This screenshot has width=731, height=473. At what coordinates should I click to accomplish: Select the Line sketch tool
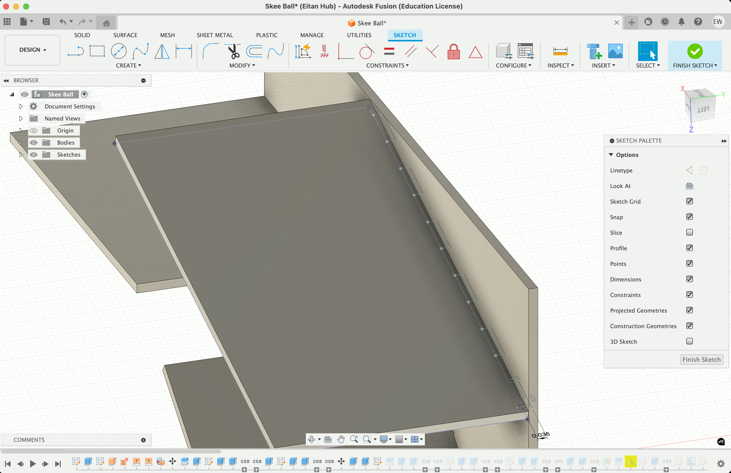click(76, 51)
